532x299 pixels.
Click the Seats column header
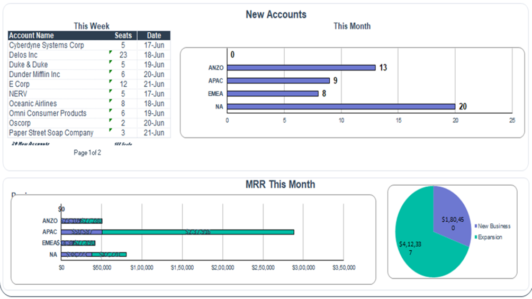tap(123, 35)
